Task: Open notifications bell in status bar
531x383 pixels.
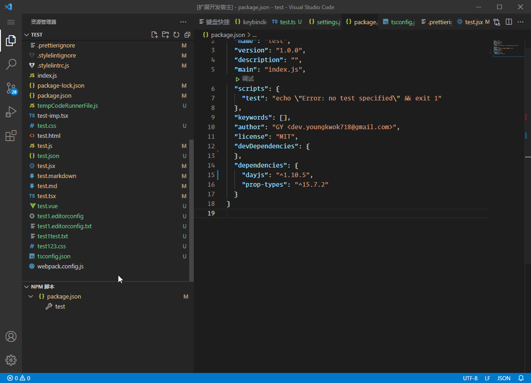Action: (521, 378)
